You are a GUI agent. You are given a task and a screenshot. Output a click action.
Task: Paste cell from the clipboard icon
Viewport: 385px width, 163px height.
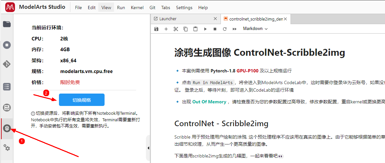point(195,29)
